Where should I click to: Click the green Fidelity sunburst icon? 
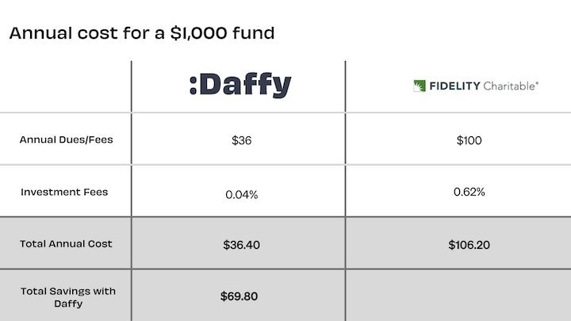[x=420, y=86]
